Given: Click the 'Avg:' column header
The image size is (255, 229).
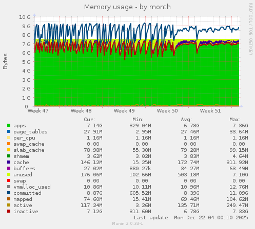Looking at the screenshot, I should [x=186, y=120].
